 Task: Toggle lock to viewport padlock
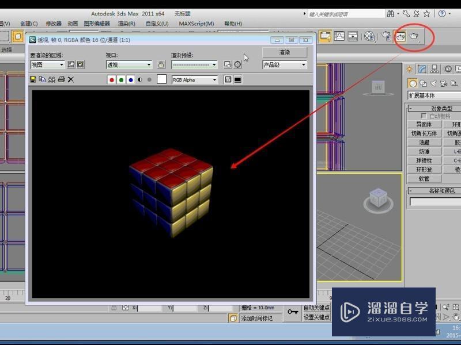[x=161, y=64]
